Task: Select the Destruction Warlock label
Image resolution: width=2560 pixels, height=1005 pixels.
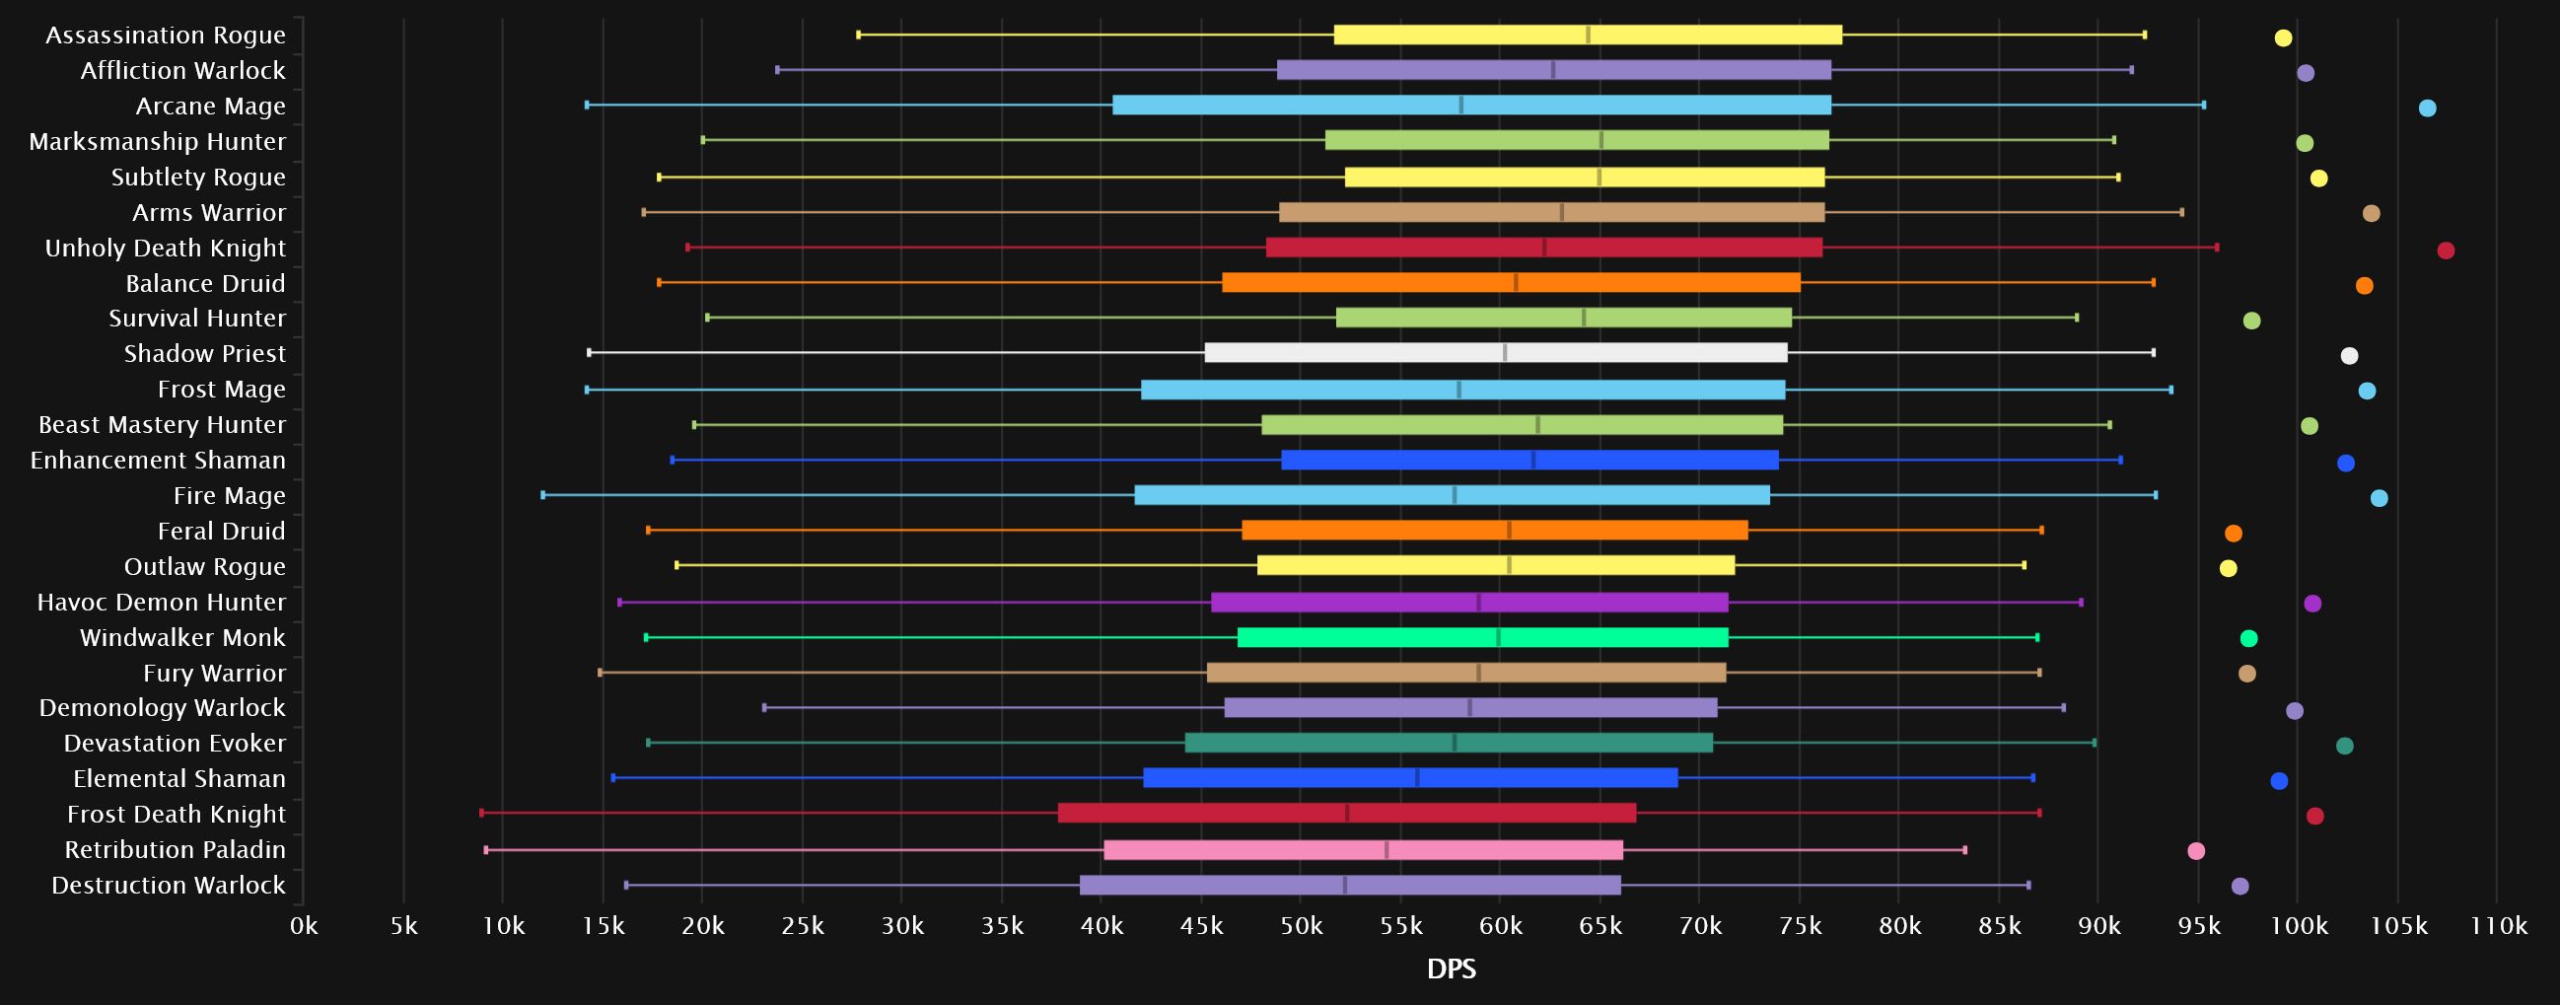Action: click(x=168, y=885)
